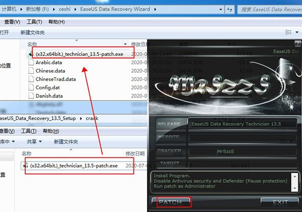Screen dimensions: 302x212
Task: Open 帮助(H) menu in crack window
Action: 51,131
